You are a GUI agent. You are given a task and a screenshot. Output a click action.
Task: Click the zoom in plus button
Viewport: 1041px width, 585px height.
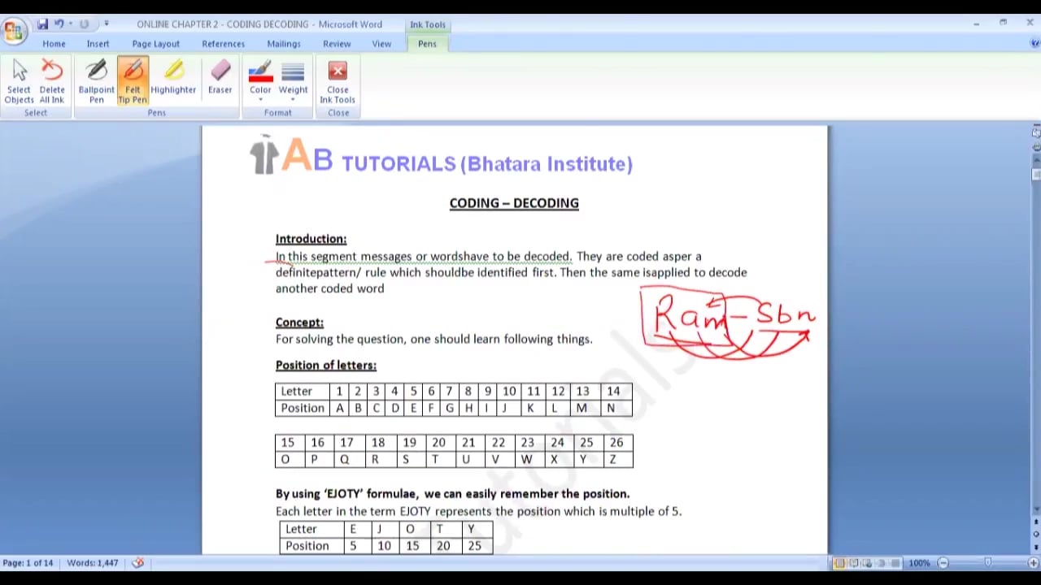(x=1033, y=563)
